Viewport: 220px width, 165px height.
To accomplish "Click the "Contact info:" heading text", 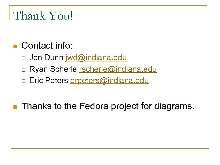I will coord(47,46).
